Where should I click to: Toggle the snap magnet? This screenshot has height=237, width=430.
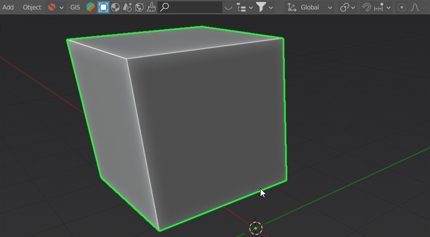[x=366, y=7]
